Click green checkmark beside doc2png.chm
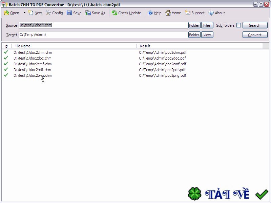Image resolution: width=271 pixels, height=203 pixels. pos(6,75)
